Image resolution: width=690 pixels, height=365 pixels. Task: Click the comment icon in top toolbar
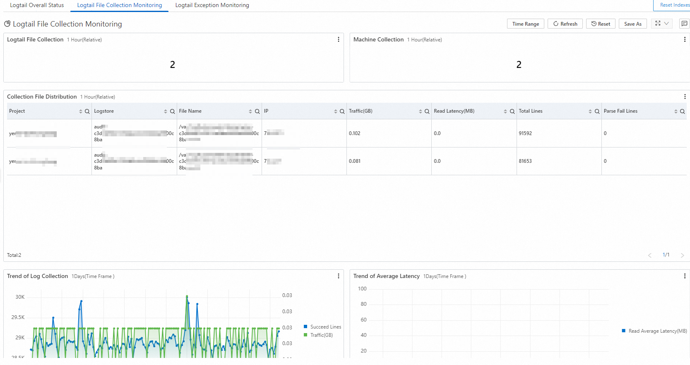[684, 24]
